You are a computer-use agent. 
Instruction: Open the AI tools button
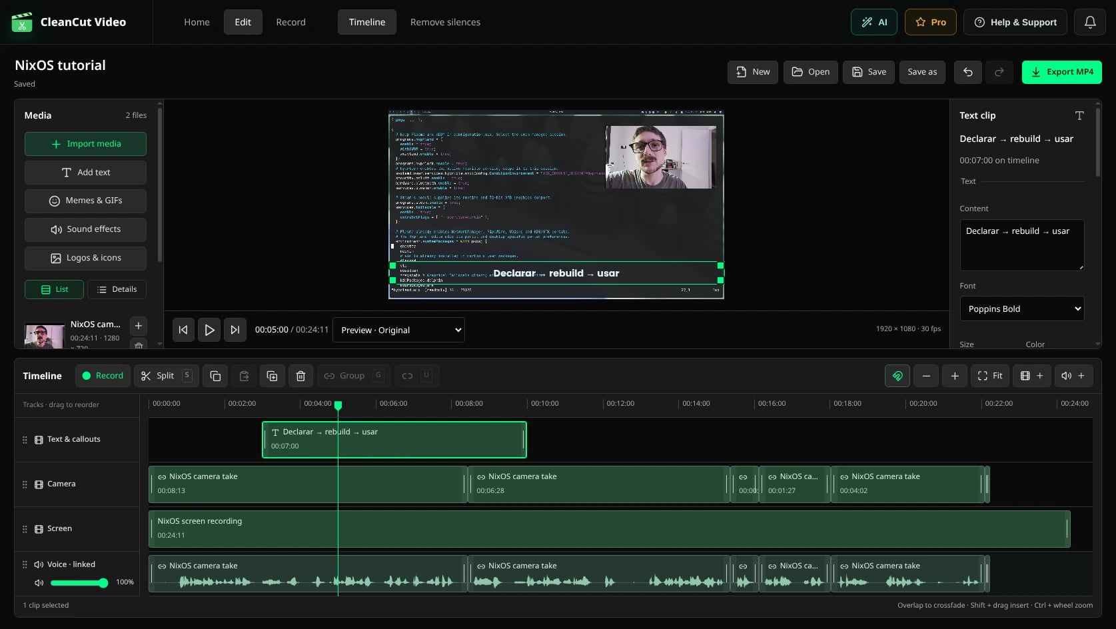[874, 22]
